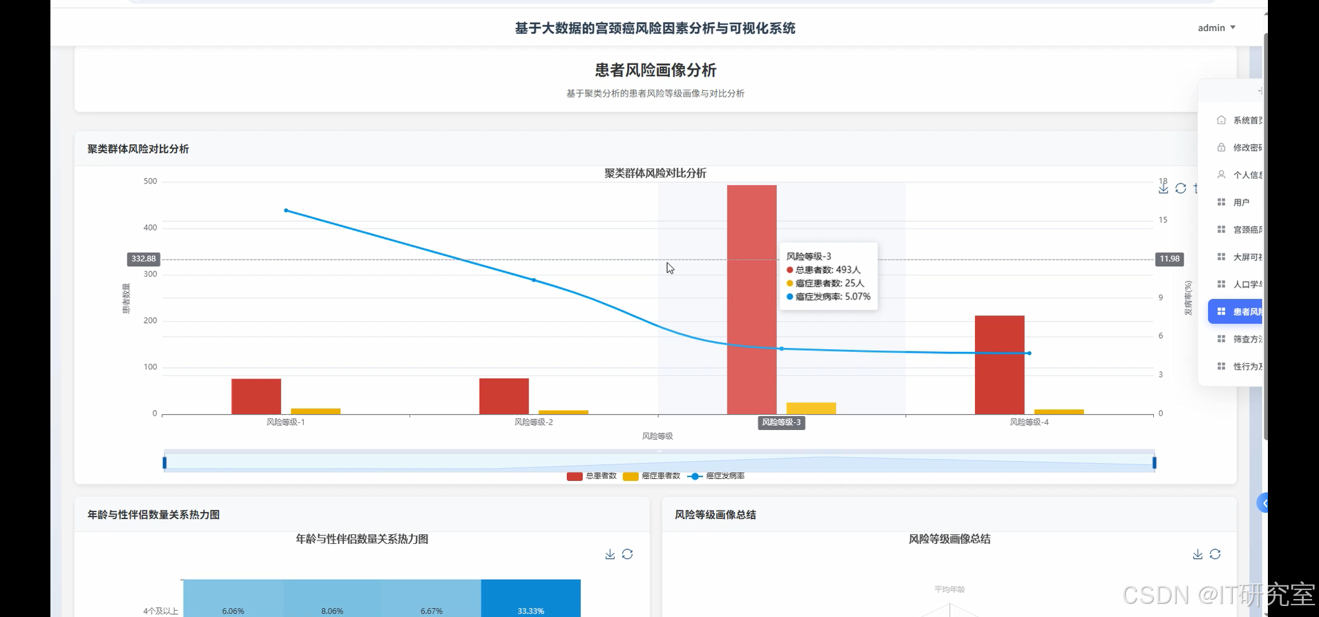Save the 年龄与性伴侣数量 heatmap as image
The width and height of the screenshot is (1319, 617).
coord(610,554)
